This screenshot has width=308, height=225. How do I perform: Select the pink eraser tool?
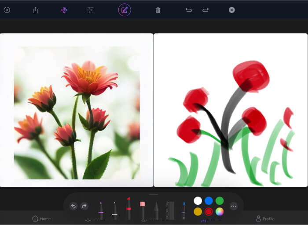tap(143, 210)
